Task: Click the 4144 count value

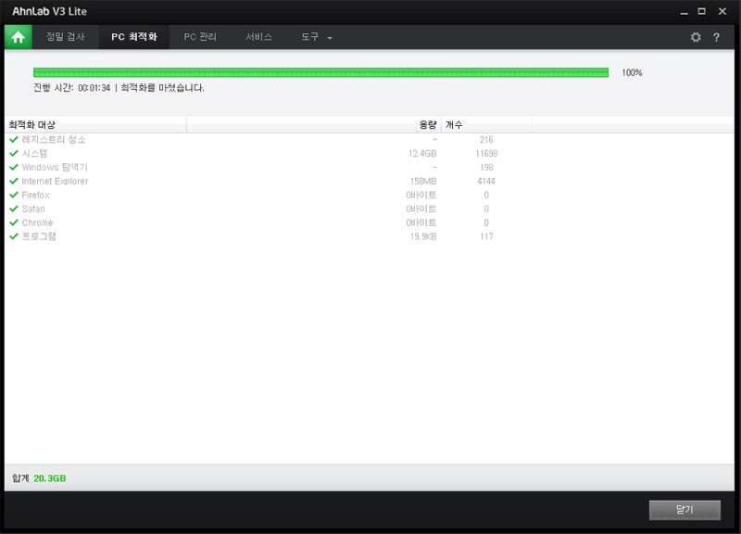Action: pyautogui.click(x=486, y=181)
